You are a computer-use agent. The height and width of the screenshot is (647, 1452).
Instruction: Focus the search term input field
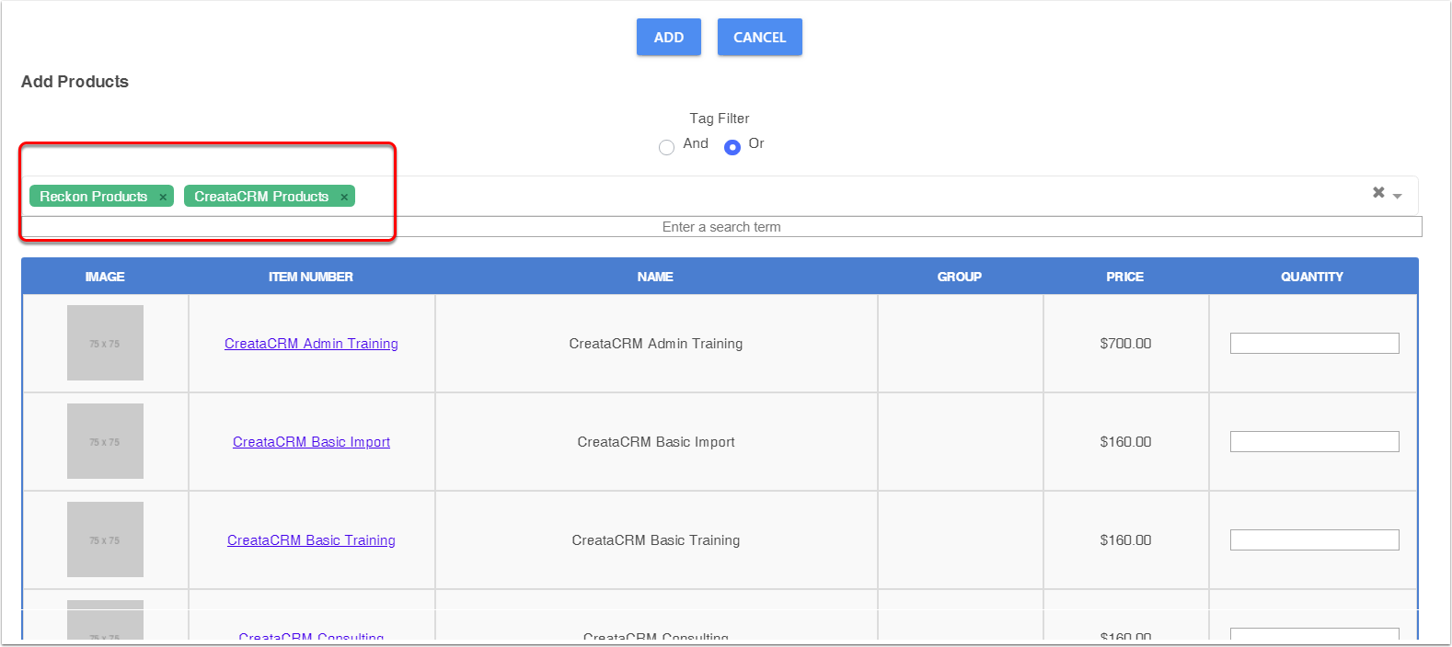[721, 227]
